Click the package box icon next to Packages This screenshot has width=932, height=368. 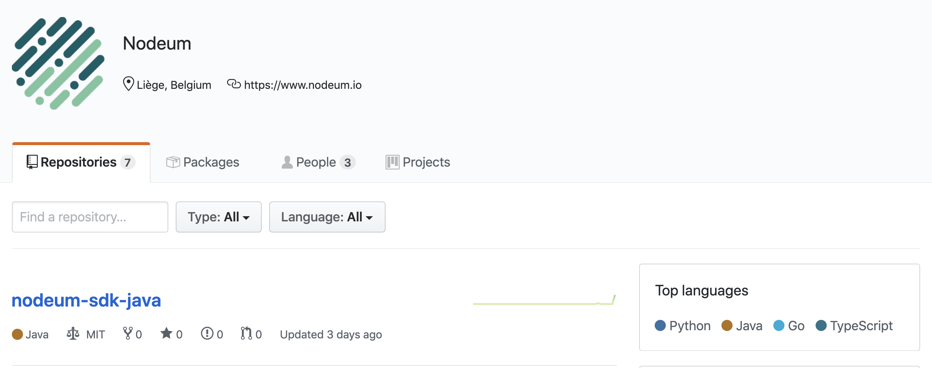coord(173,162)
